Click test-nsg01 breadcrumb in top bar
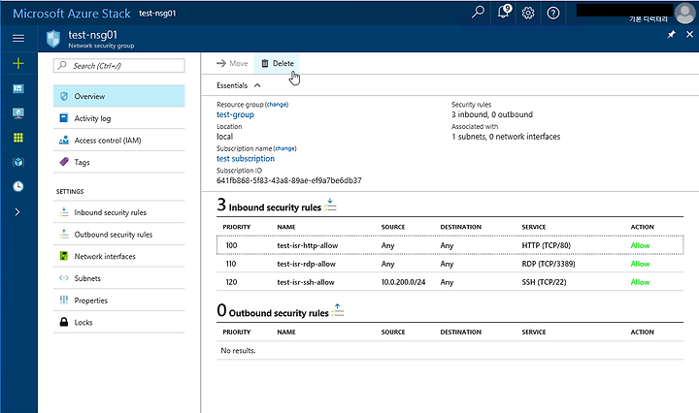The width and height of the screenshot is (699, 413). click(157, 14)
